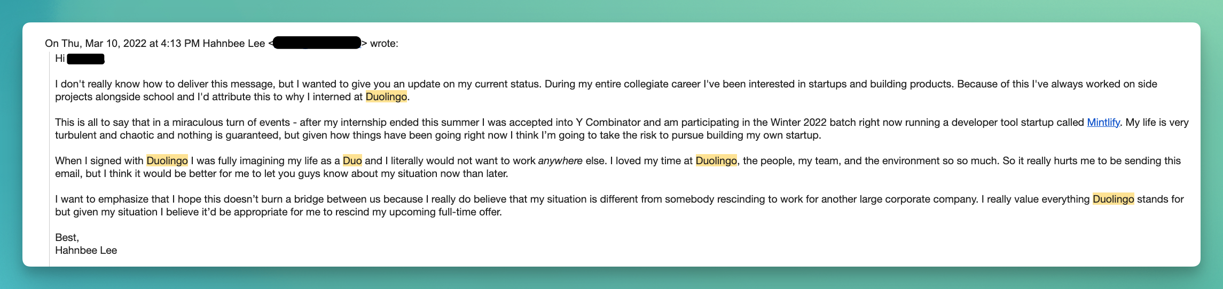Select the highlighted word "Duo"
This screenshot has width=1223, height=289.
[x=352, y=160]
